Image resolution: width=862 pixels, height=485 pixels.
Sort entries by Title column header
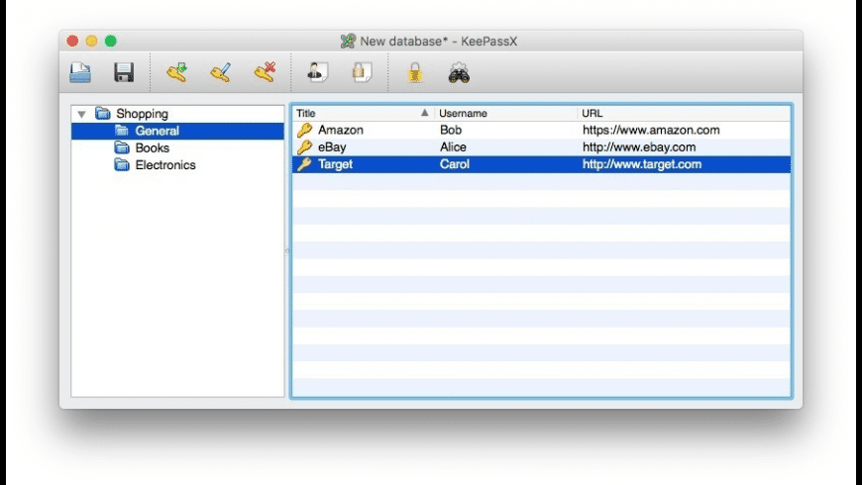[x=357, y=113]
